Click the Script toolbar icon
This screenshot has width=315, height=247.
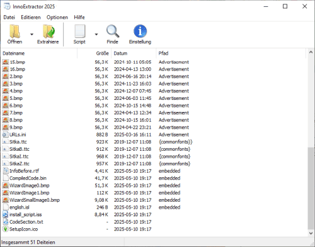(80, 31)
